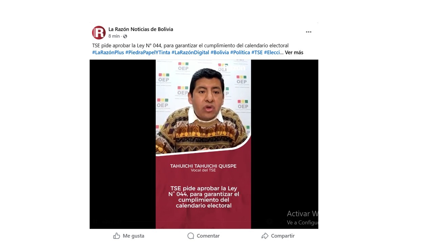Open the #PiedraPapelYTinta hashtag

tap(147, 52)
